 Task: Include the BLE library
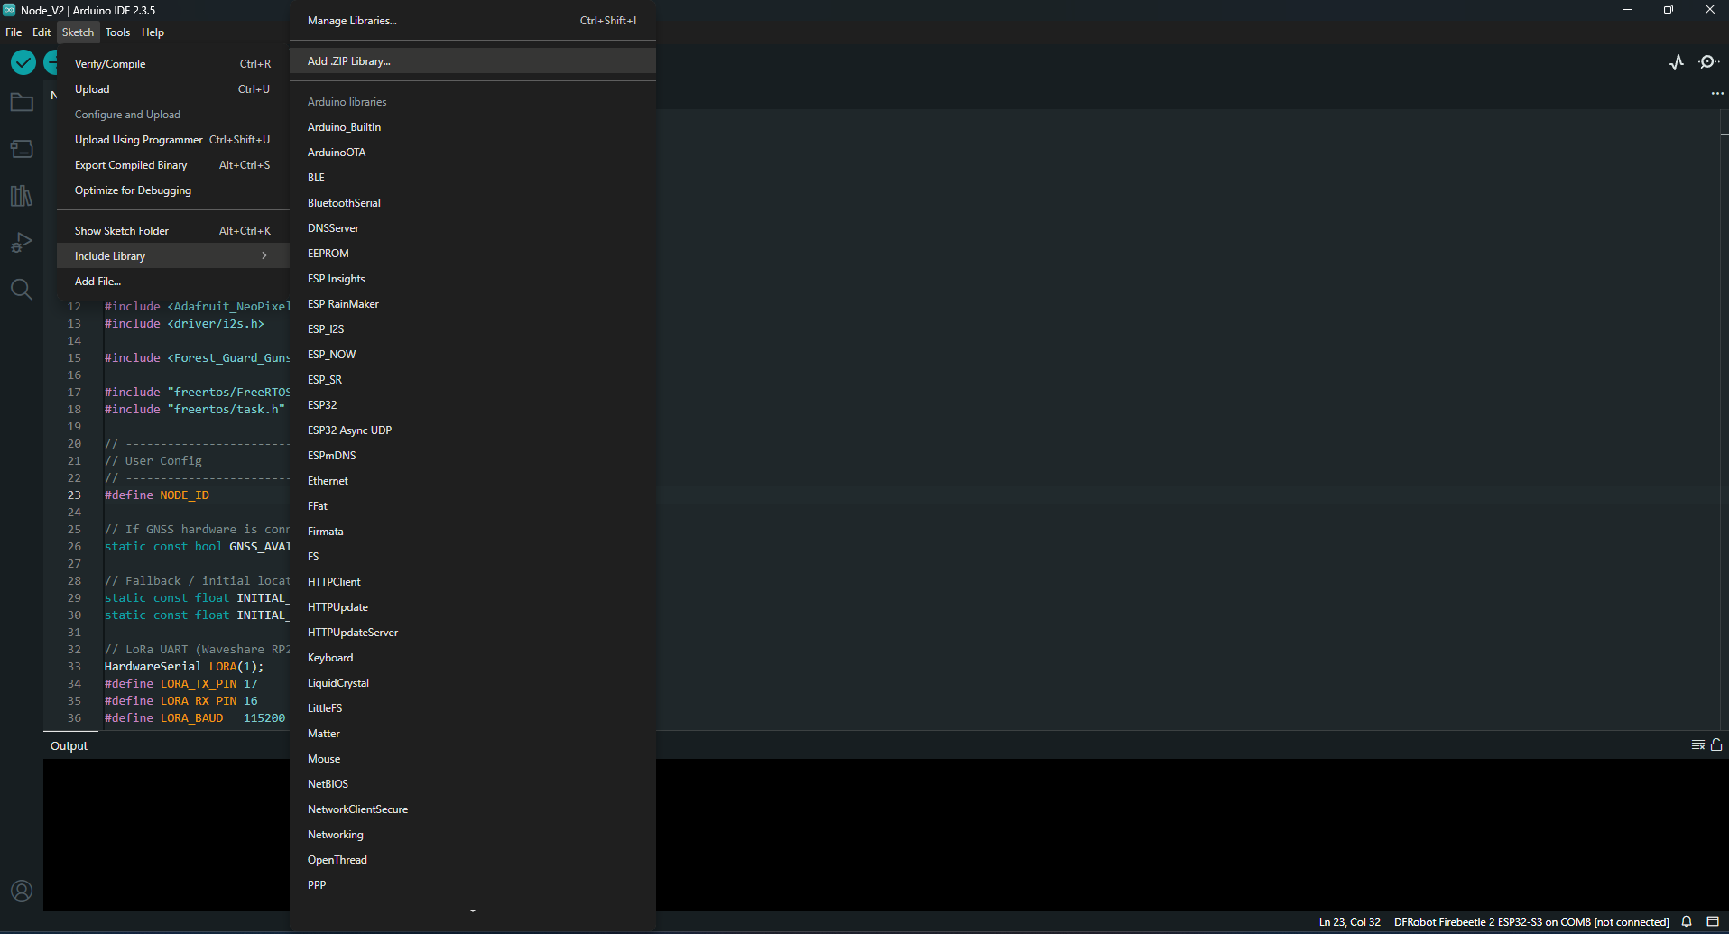pos(473,178)
